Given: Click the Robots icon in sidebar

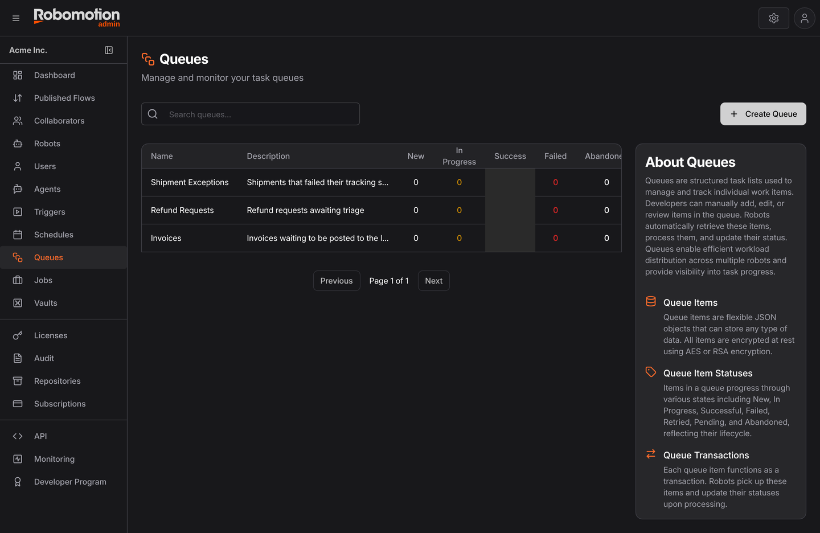Looking at the screenshot, I should [x=18, y=143].
